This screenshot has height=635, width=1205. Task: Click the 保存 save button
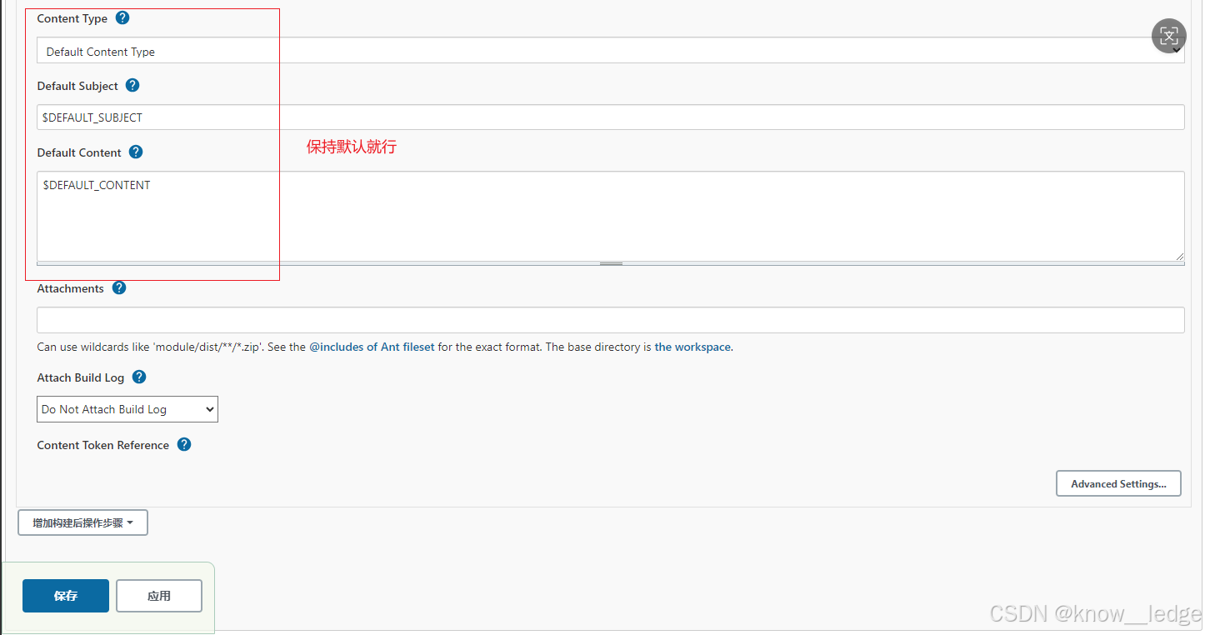pyautogui.click(x=66, y=596)
